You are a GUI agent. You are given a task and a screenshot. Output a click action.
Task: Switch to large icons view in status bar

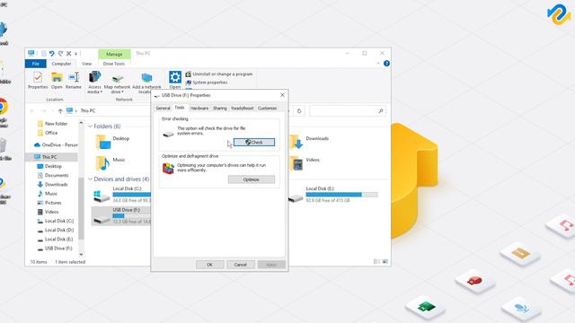(385, 262)
